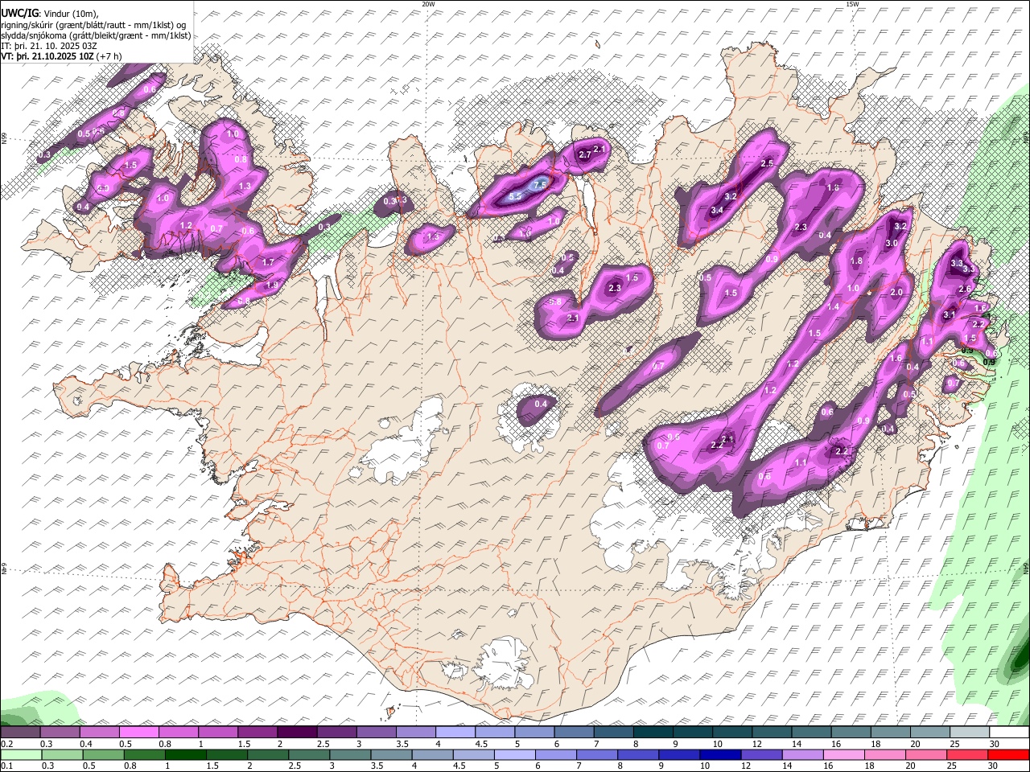This screenshot has height=772, width=1030.
Task: Click the 'VT: þri. 21.10.2025 10Z (+7 h)' line
Action: 62,56
